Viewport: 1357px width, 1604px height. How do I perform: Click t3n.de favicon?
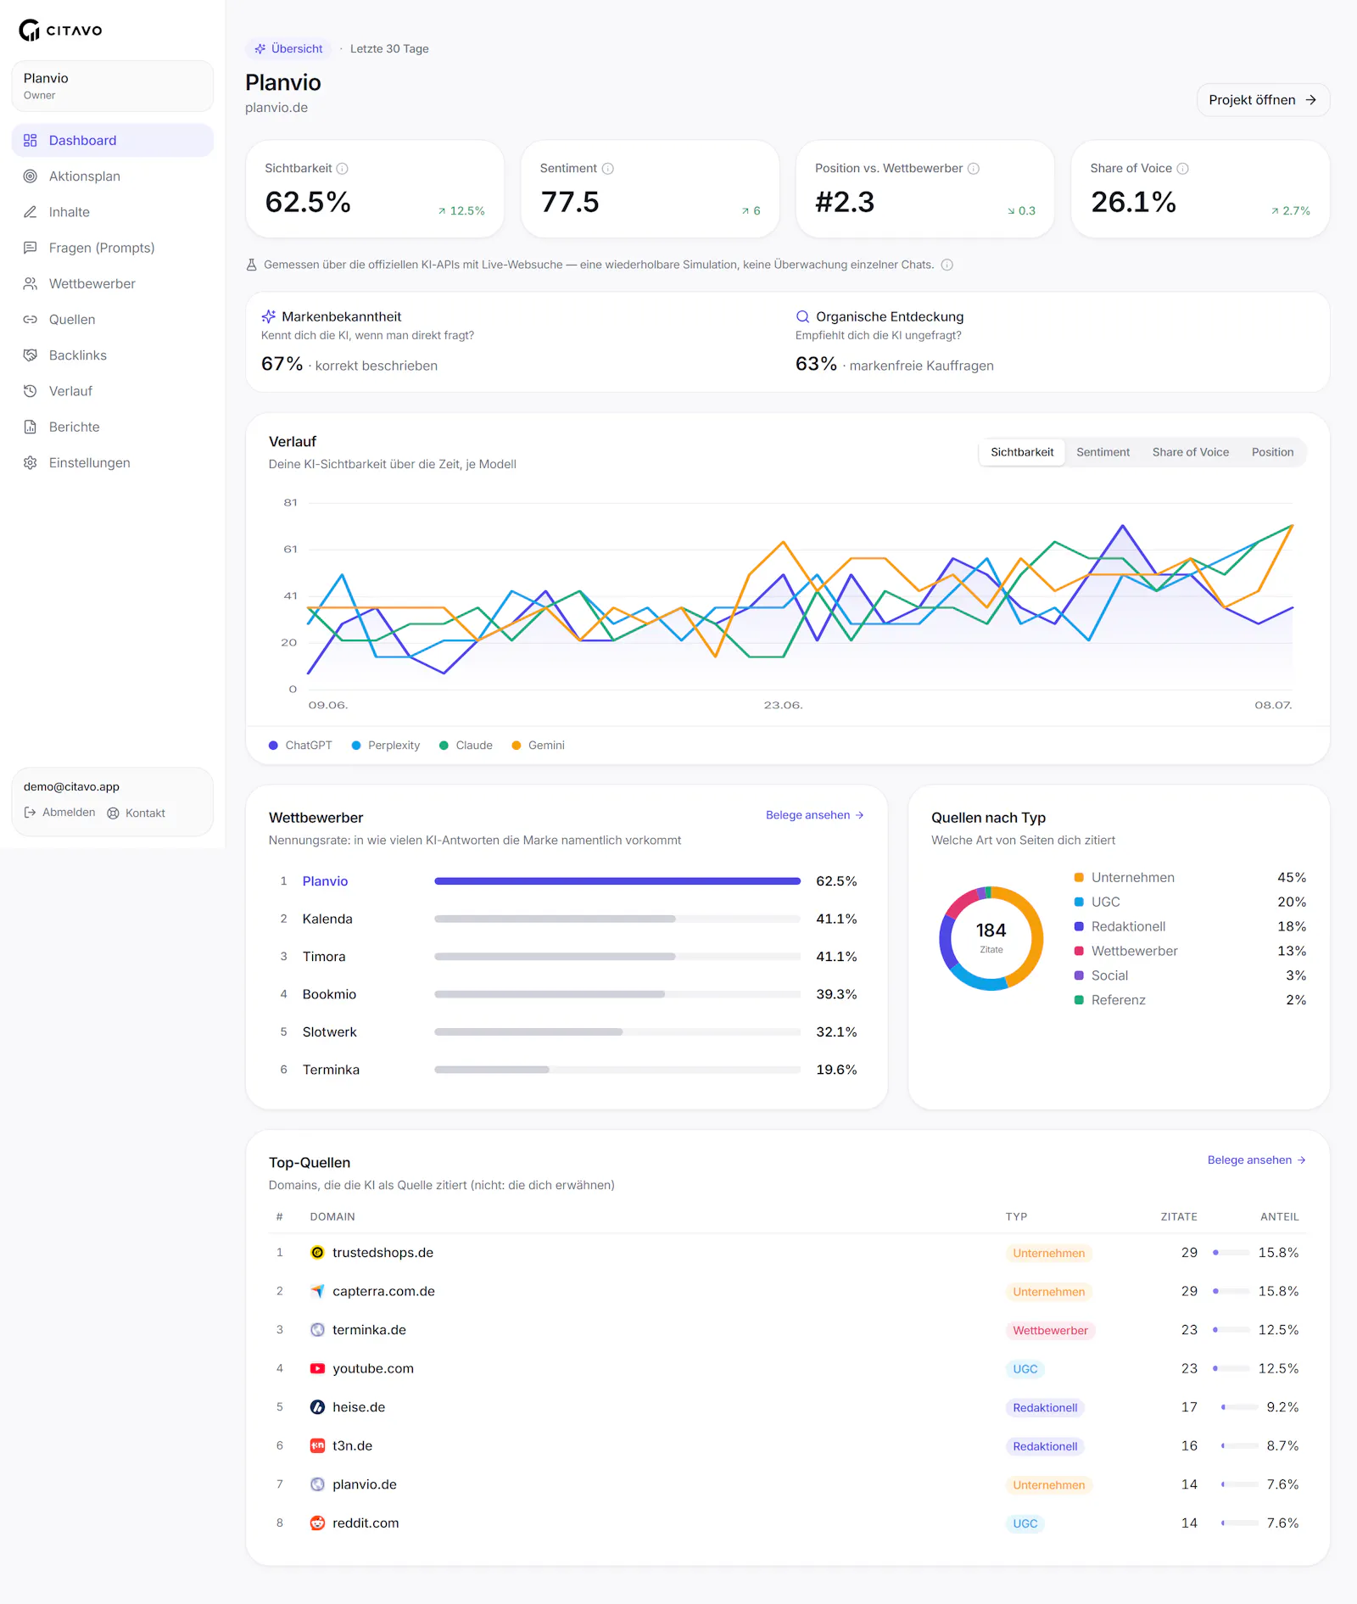pos(317,1446)
